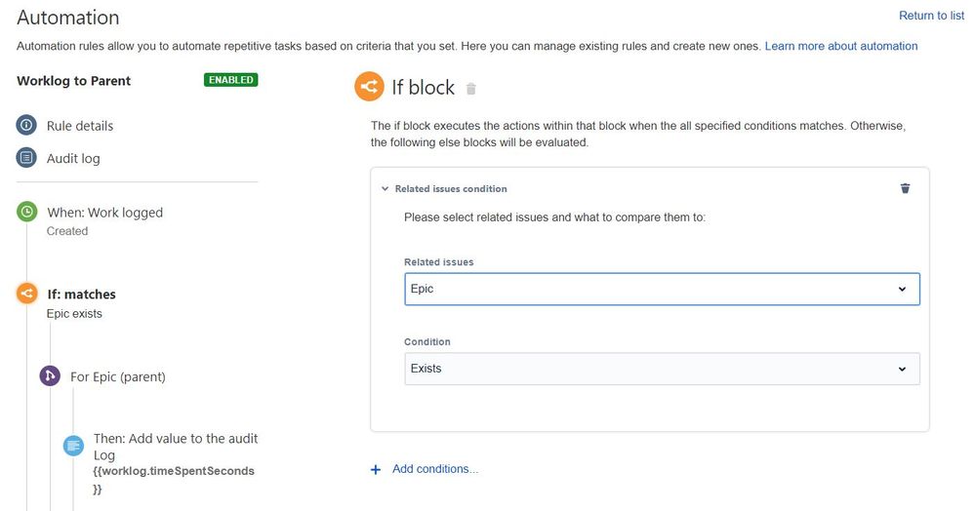Image resolution: width=974 pixels, height=511 pixels.
Task: Remove the Related issues condition with trash icon
Action: click(x=905, y=188)
